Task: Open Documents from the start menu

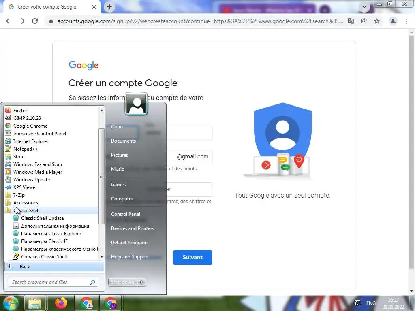Action: (123, 141)
